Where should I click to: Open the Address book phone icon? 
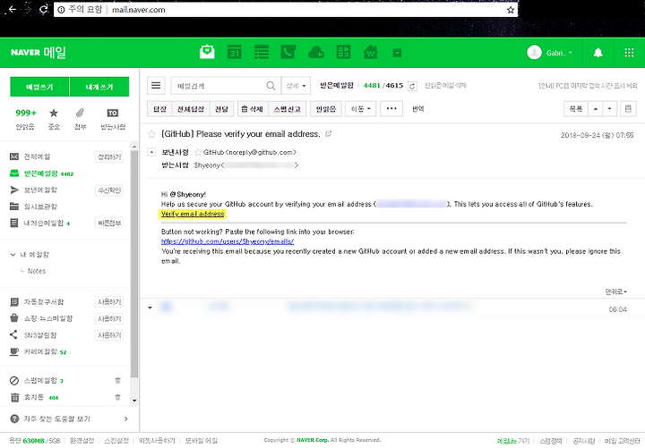pyautogui.click(x=288, y=52)
